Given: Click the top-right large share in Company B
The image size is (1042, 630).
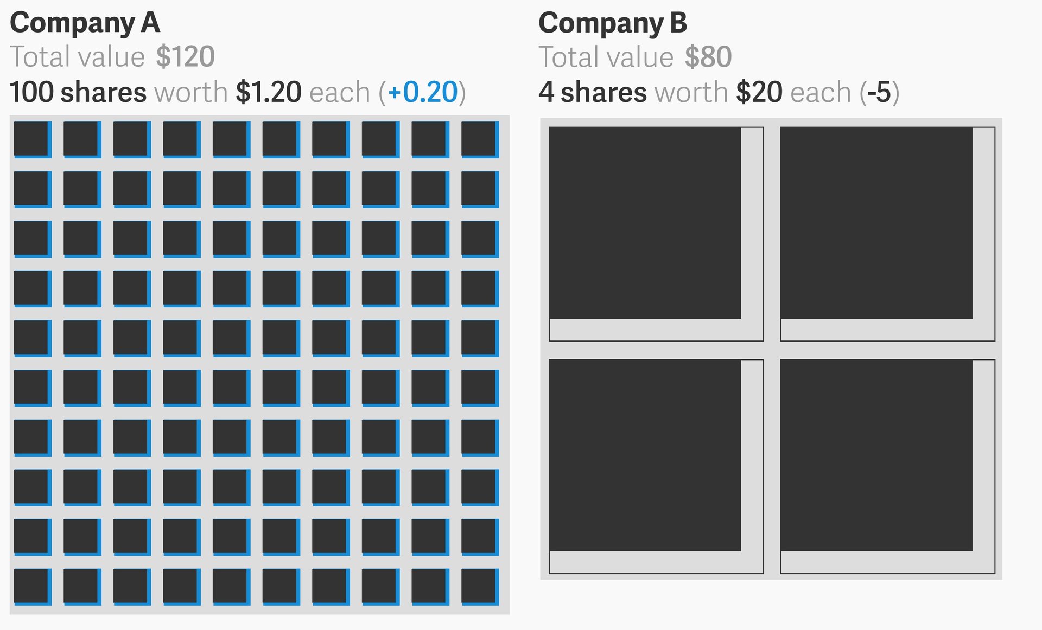Looking at the screenshot, I should 888,234.
